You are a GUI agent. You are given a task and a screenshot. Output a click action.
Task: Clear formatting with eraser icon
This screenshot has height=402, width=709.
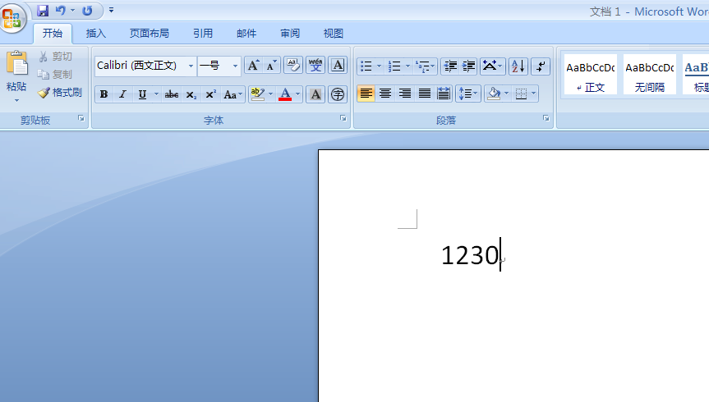click(x=293, y=66)
